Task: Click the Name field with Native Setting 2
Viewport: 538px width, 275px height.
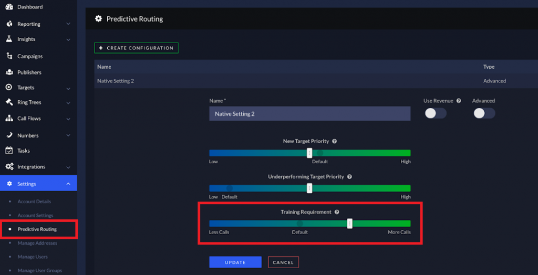Action: (309, 113)
